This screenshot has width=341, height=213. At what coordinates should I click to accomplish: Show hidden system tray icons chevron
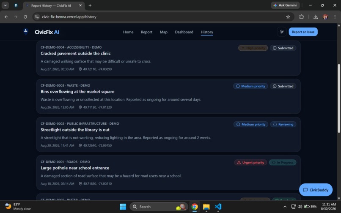click(285, 207)
